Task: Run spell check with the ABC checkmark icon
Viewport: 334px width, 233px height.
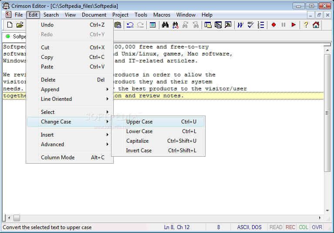Action: click(x=251, y=25)
